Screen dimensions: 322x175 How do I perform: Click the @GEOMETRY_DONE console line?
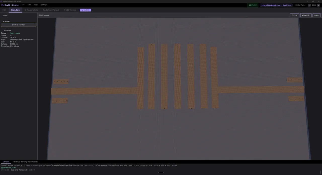point(9,168)
